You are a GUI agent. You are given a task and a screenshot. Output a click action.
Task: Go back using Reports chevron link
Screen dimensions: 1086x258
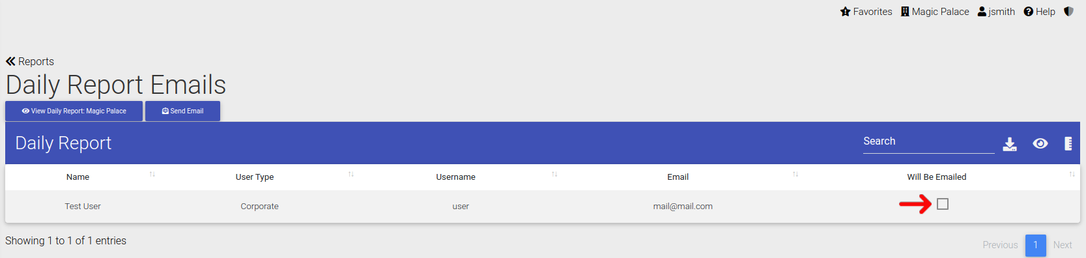coord(30,61)
